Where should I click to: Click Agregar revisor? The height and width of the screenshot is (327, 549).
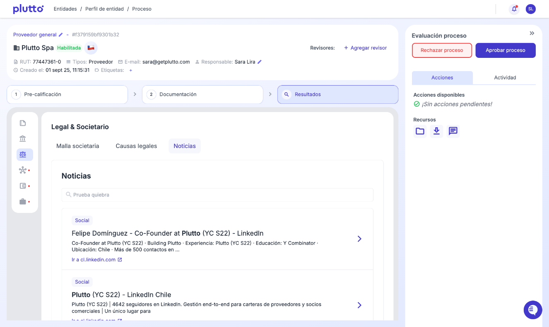pyautogui.click(x=365, y=48)
